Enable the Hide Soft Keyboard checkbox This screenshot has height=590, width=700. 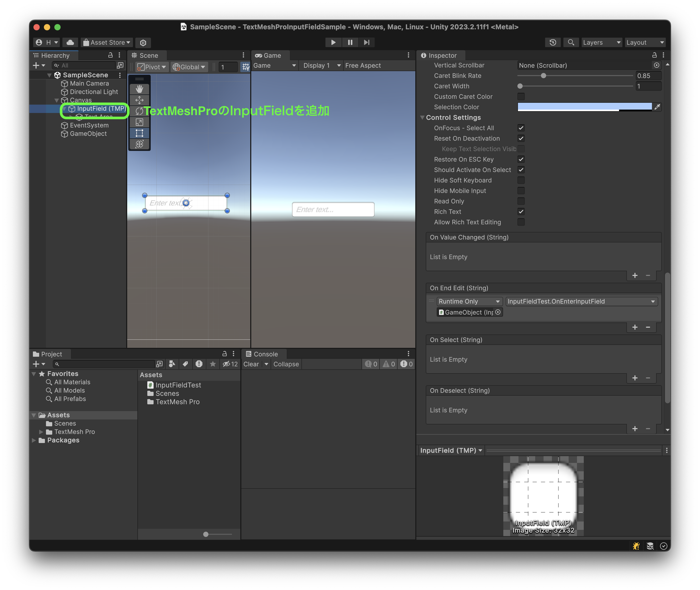[x=521, y=180]
